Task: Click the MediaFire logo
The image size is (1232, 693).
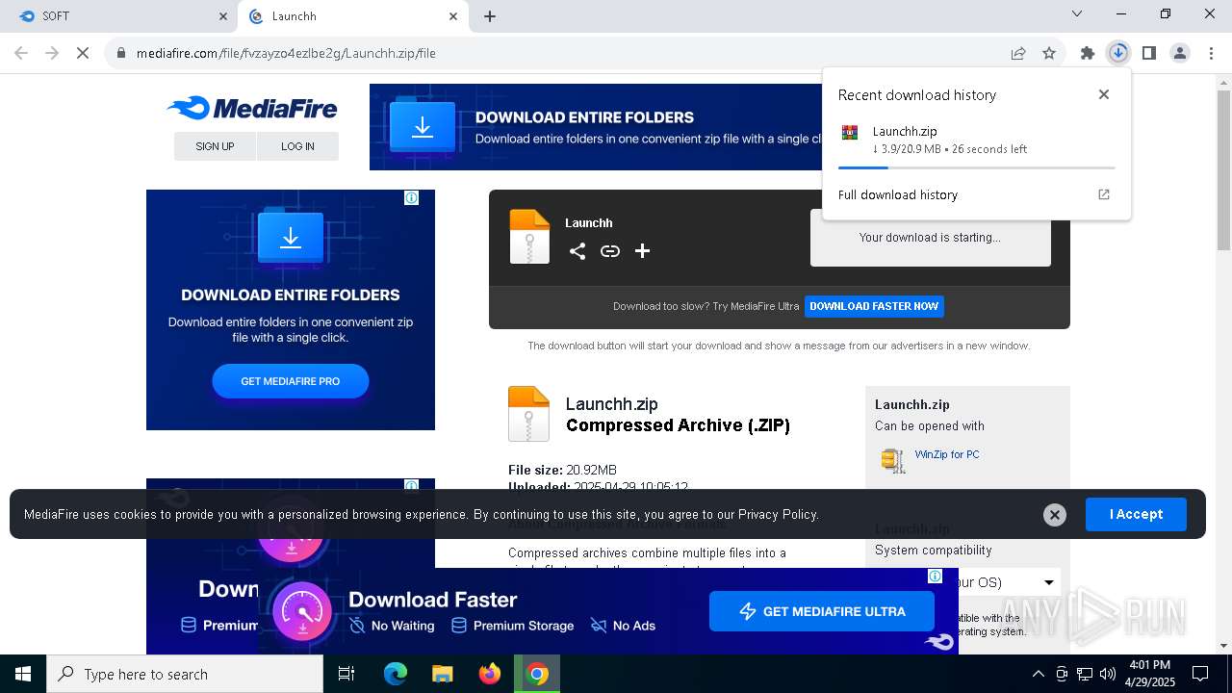Action: 252,108
